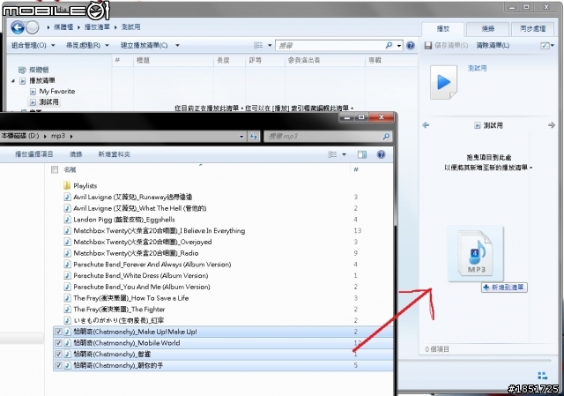The image size is (564, 396).
Task: Click the search magnifier in Media Player
Action: pos(389,45)
